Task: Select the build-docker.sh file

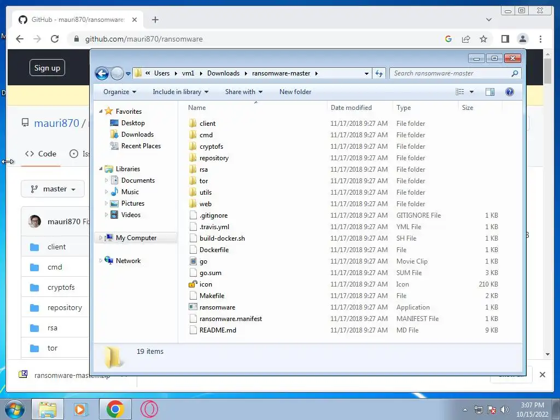Action: tap(222, 238)
